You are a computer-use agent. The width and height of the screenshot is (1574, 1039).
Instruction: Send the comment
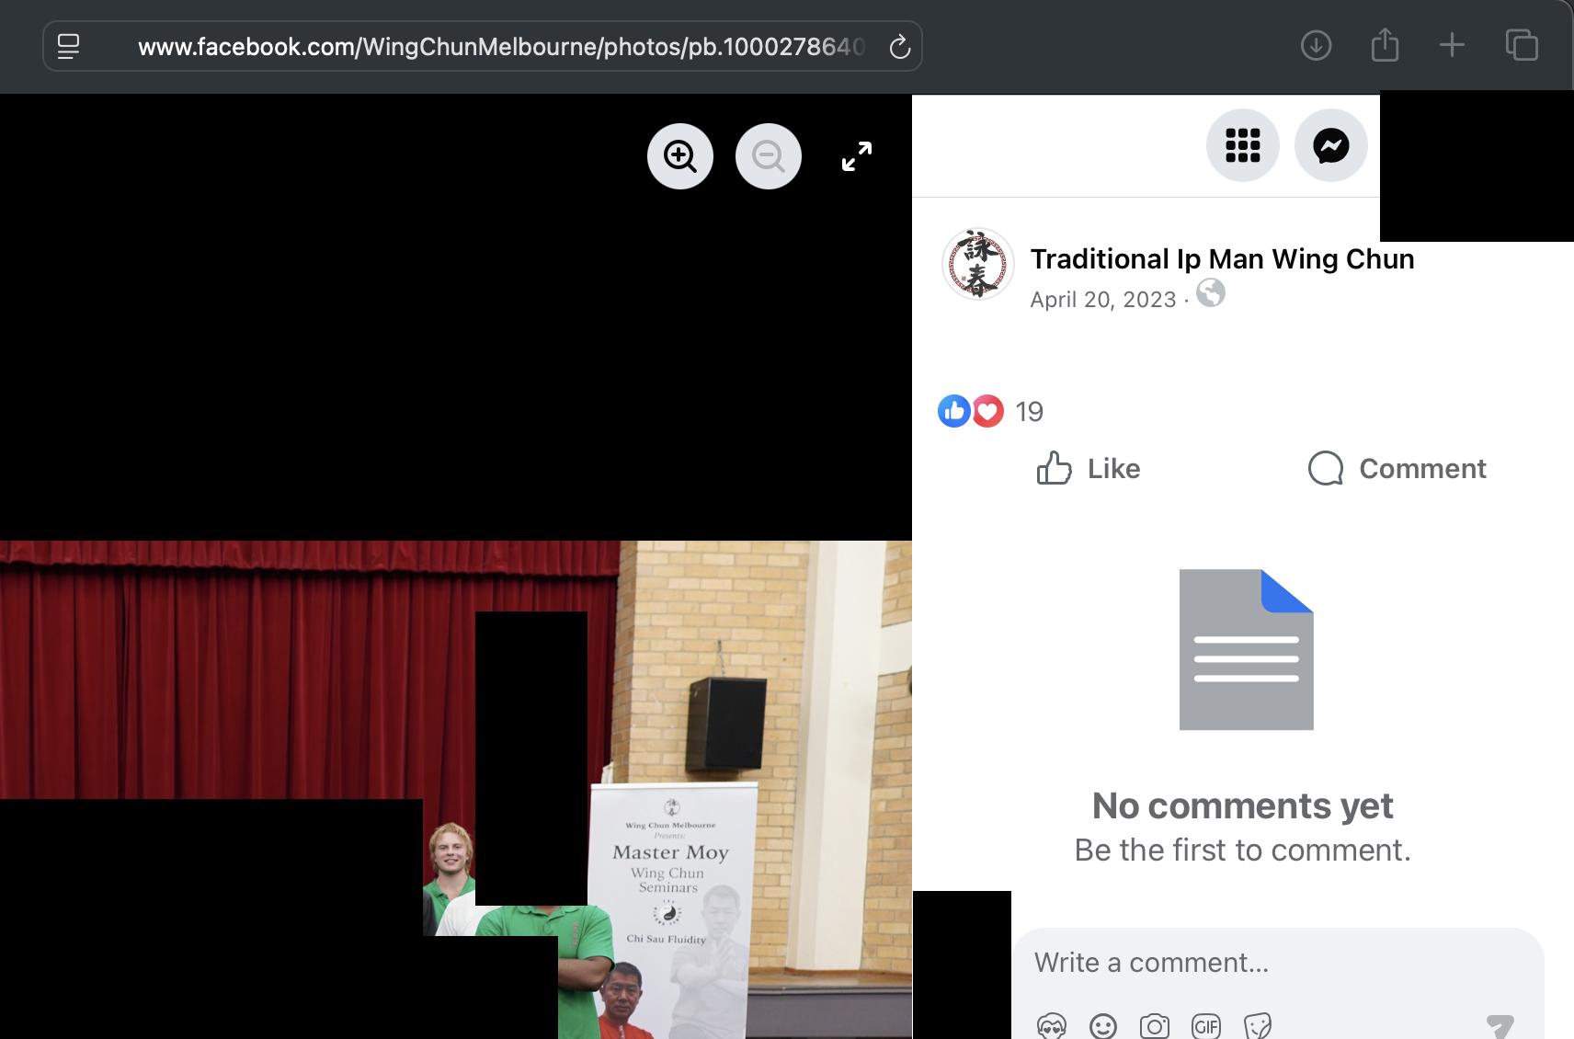coord(1500,1025)
